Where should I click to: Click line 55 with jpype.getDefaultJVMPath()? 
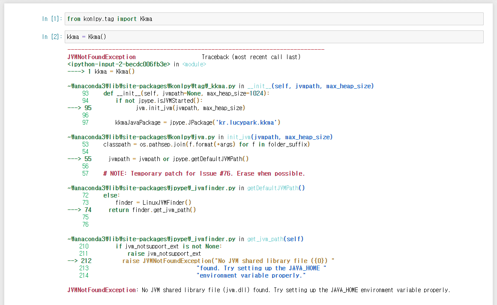click(179, 159)
